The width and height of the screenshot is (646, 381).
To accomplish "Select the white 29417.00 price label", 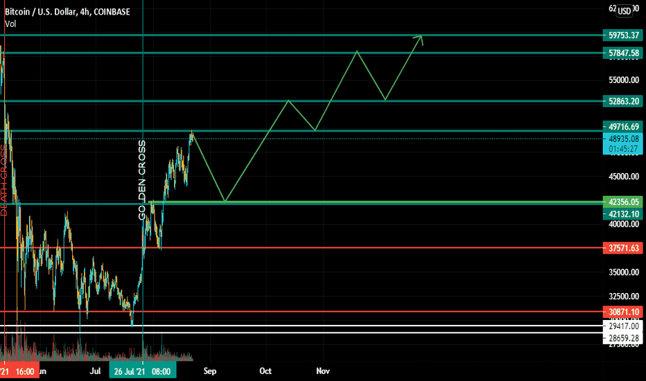I will pos(622,326).
